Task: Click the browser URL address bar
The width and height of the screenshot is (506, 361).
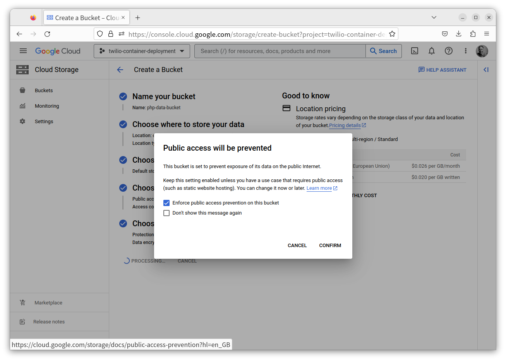Action: [x=256, y=34]
